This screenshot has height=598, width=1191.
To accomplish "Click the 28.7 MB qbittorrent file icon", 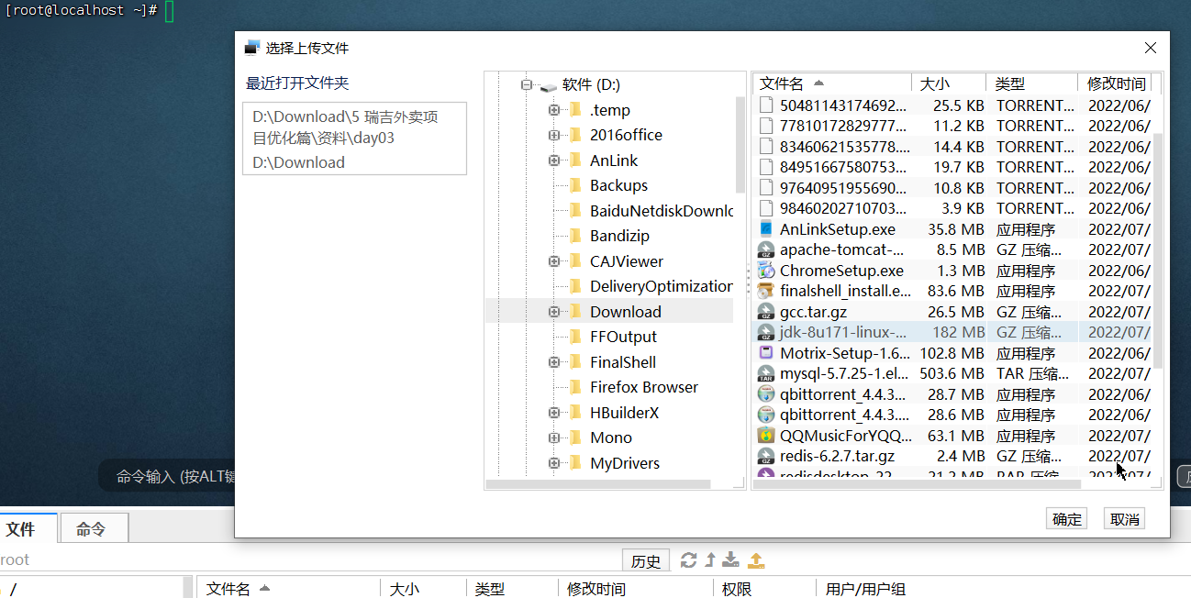I will [x=766, y=394].
